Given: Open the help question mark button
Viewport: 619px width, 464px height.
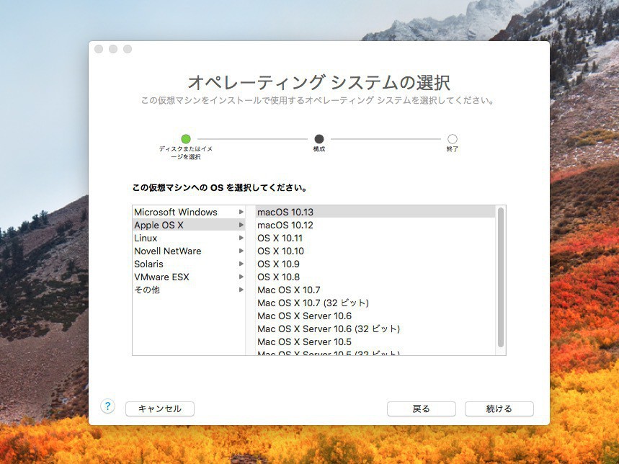Looking at the screenshot, I should [107, 406].
